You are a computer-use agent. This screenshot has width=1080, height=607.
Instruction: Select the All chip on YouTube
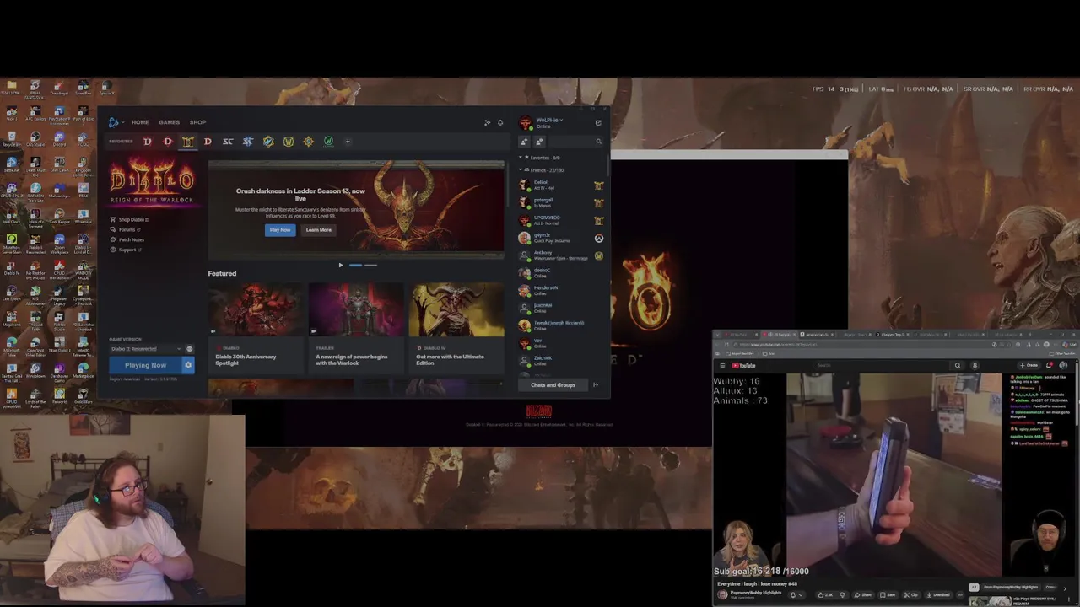coord(974,588)
